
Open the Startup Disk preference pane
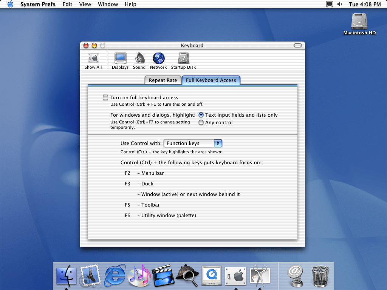click(183, 61)
